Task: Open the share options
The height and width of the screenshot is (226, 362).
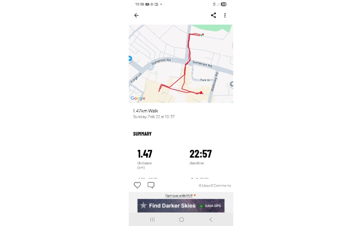Action: (213, 15)
